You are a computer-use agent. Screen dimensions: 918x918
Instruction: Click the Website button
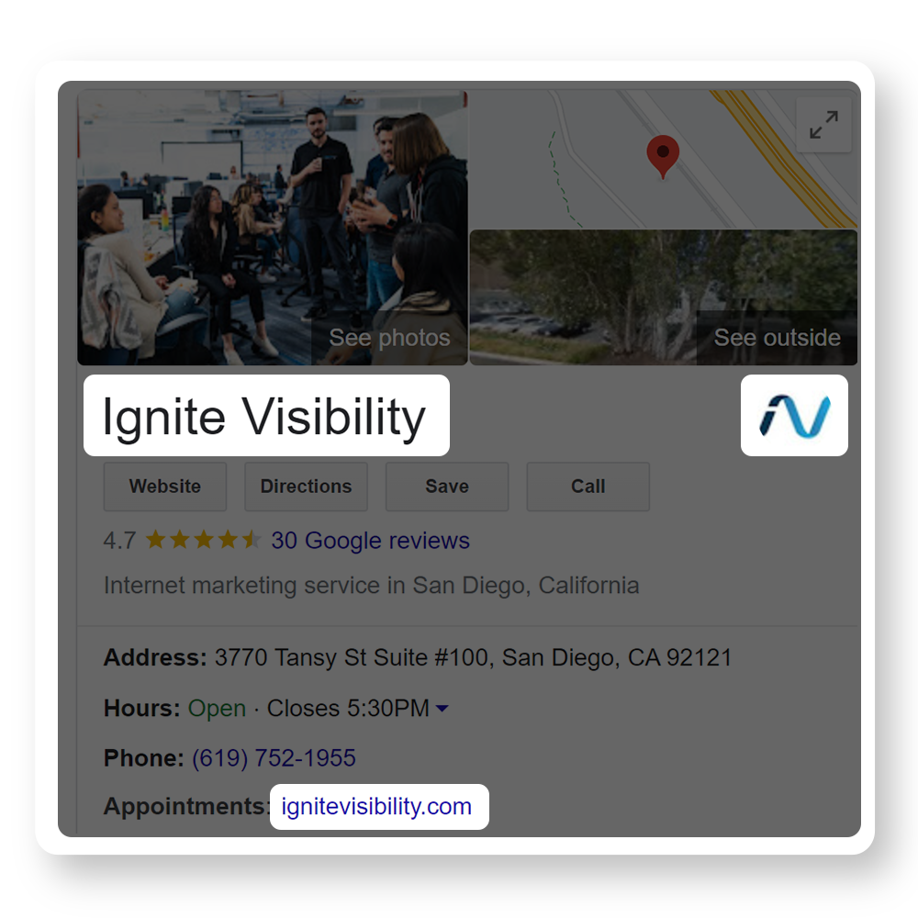pyautogui.click(x=165, y=487)
